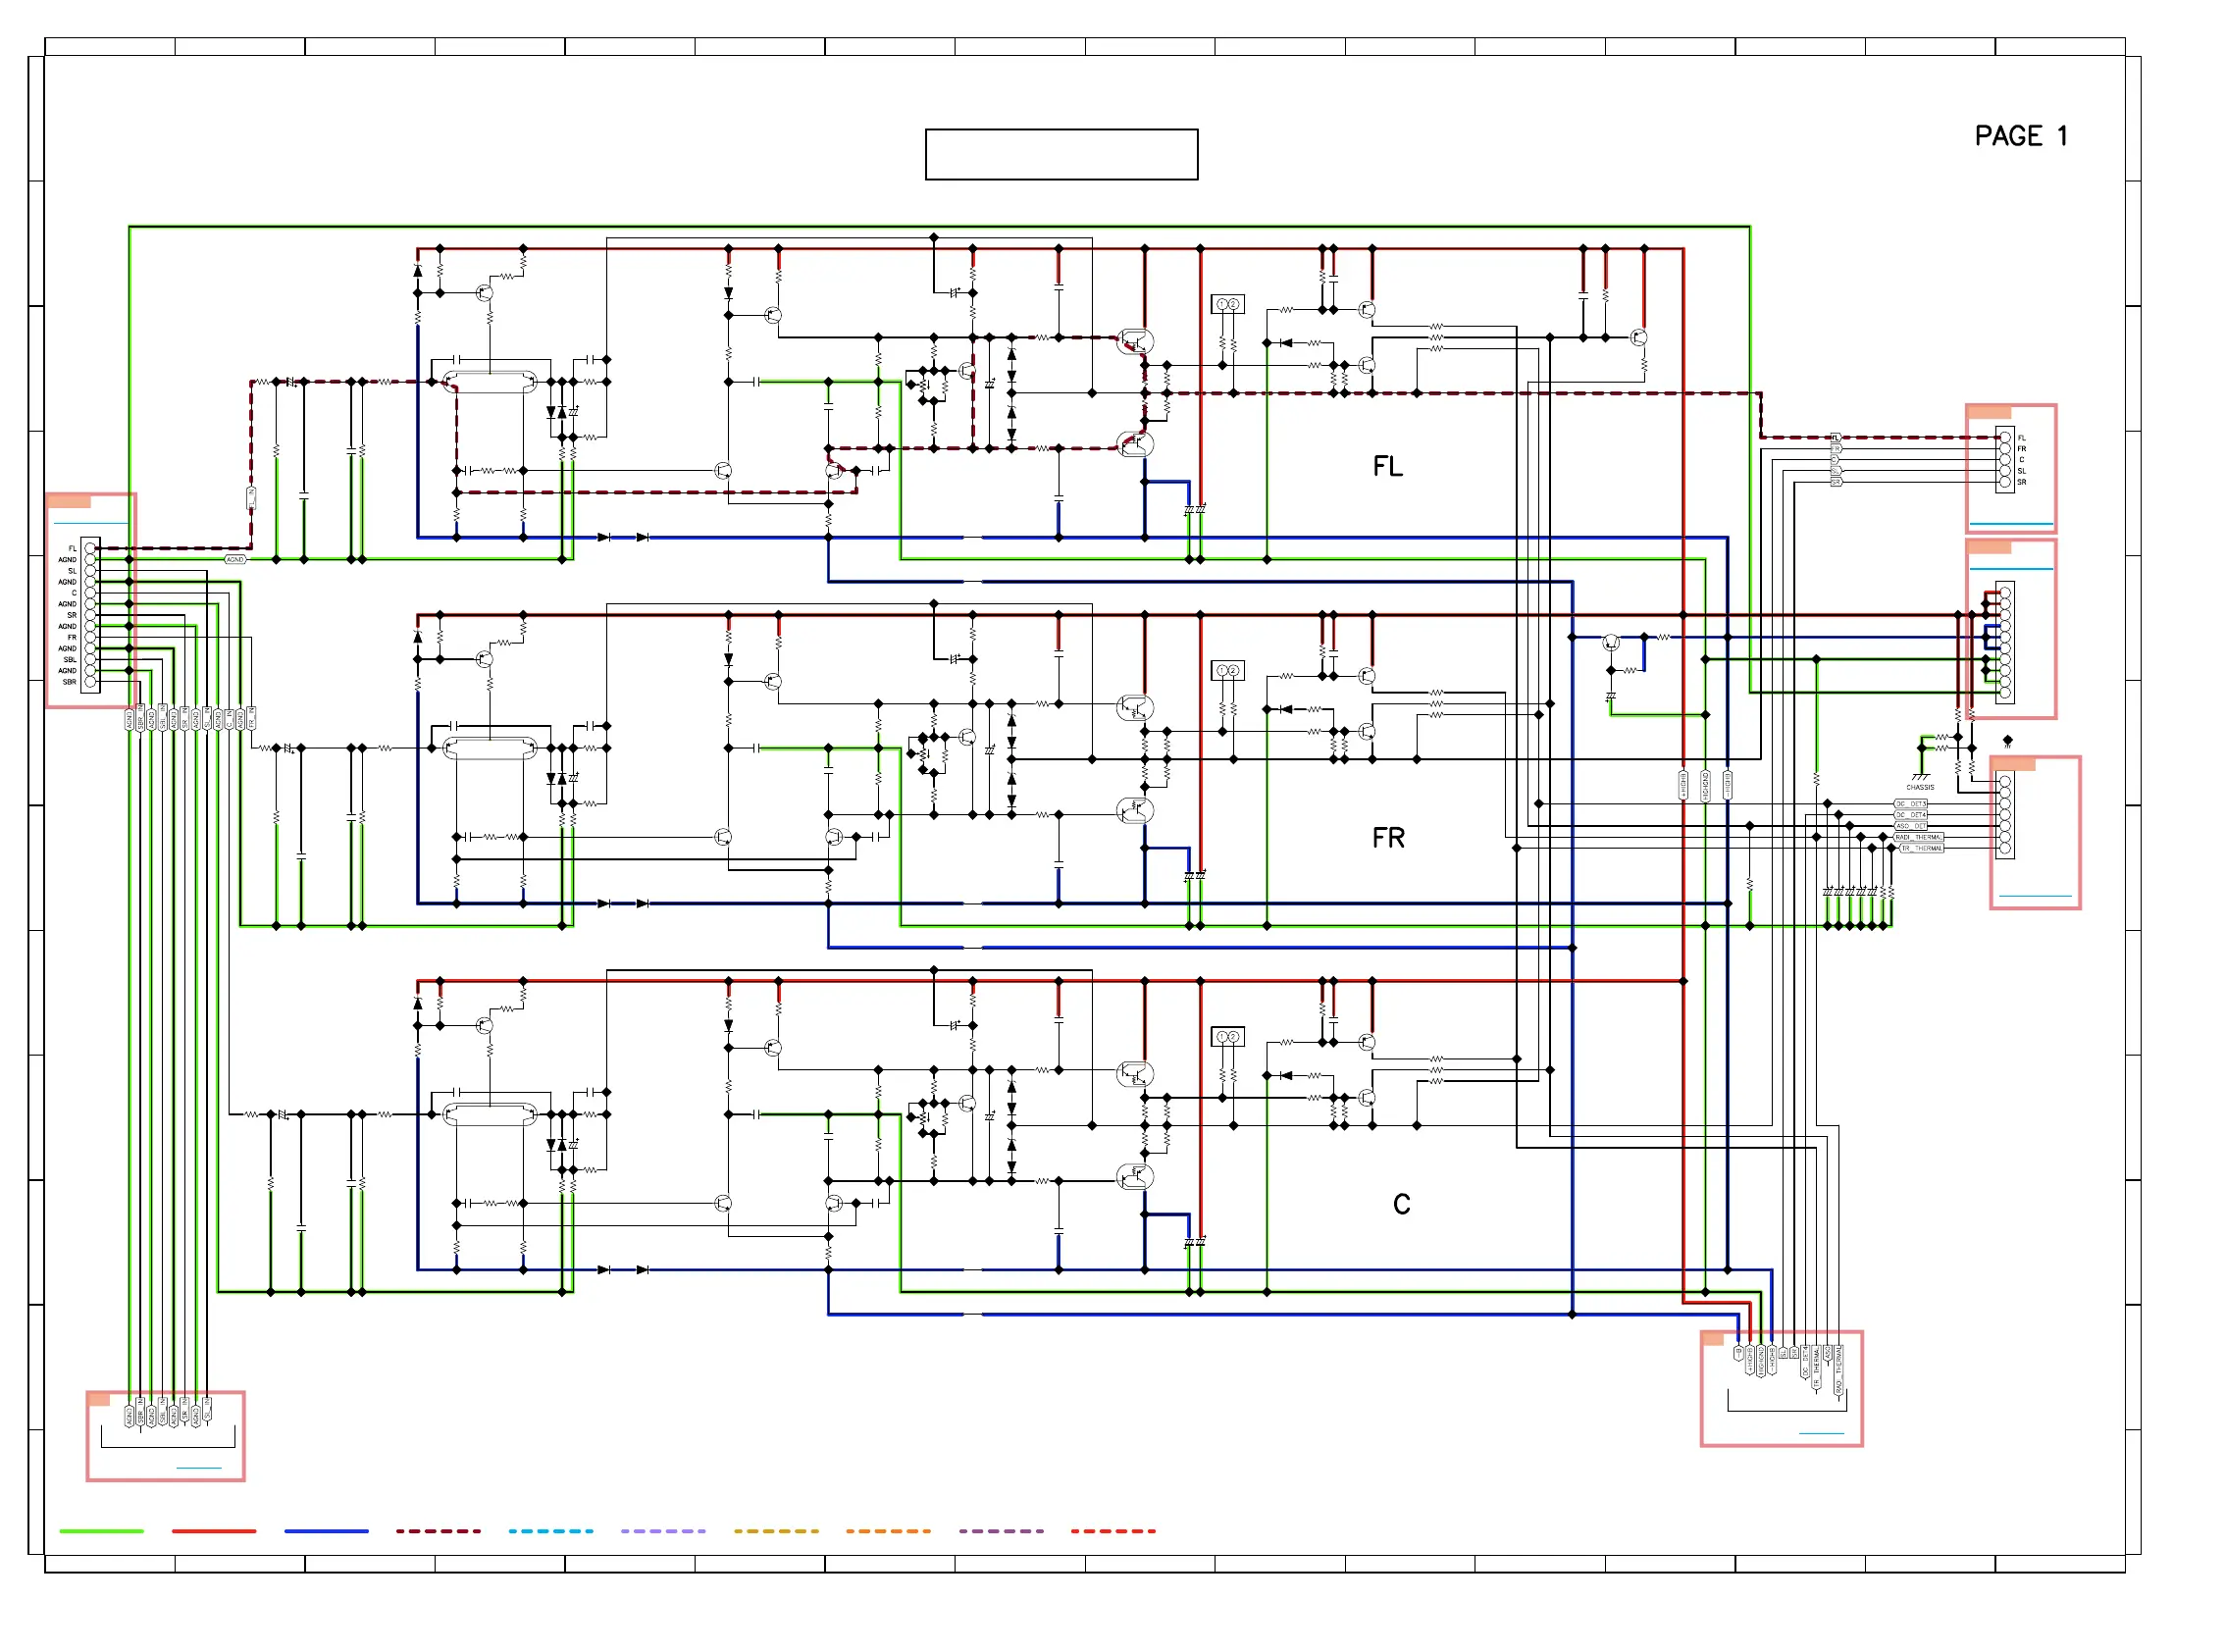
Task: Click the cyan dashed legend line
Action: click(551, 1531)
